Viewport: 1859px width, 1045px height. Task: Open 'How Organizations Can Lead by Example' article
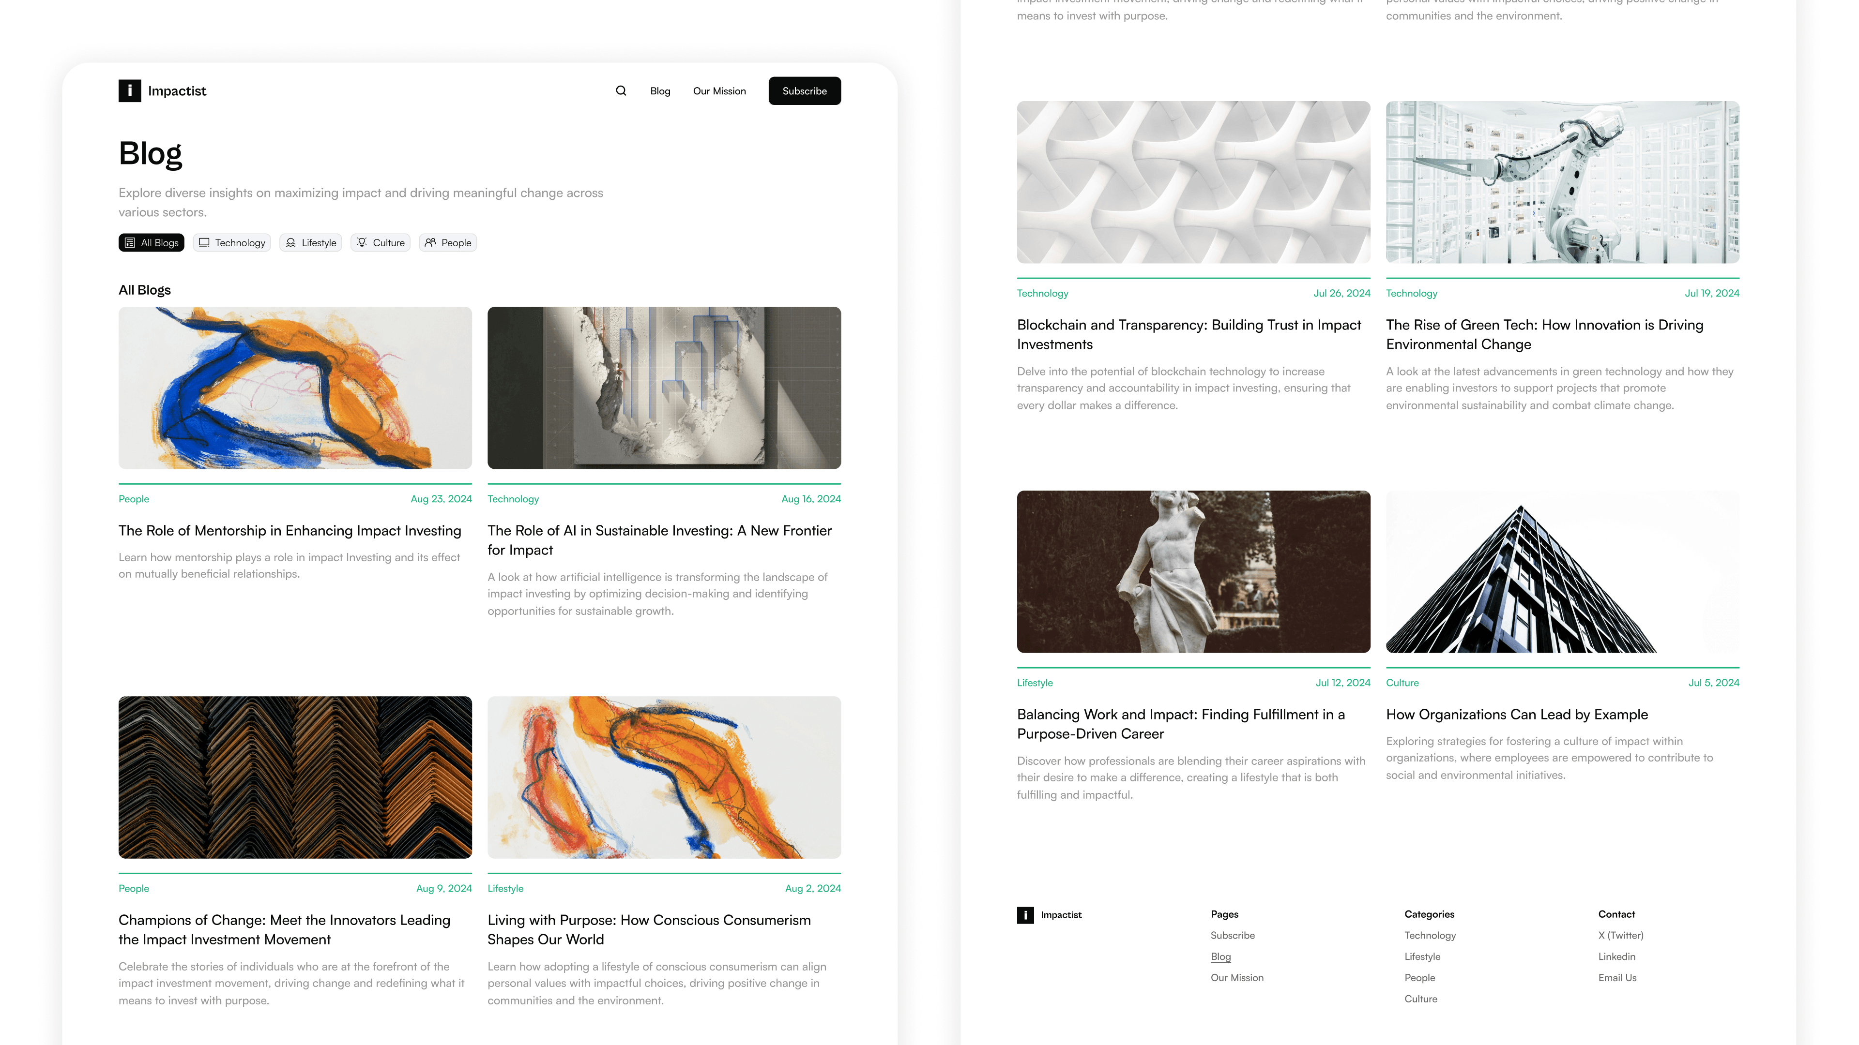point(1517,715)
